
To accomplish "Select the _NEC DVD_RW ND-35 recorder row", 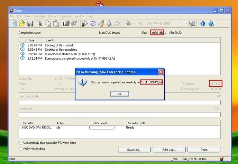I will (120, 127).
